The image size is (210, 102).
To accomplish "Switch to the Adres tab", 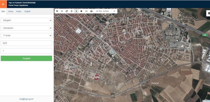I will coord(11,11).
